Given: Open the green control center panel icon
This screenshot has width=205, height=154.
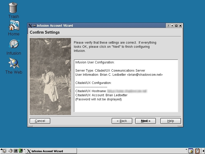Looking at the screenshot, I should click(21, 151).
